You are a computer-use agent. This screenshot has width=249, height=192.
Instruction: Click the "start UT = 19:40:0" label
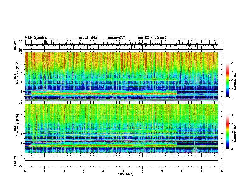tap(152, 38)
